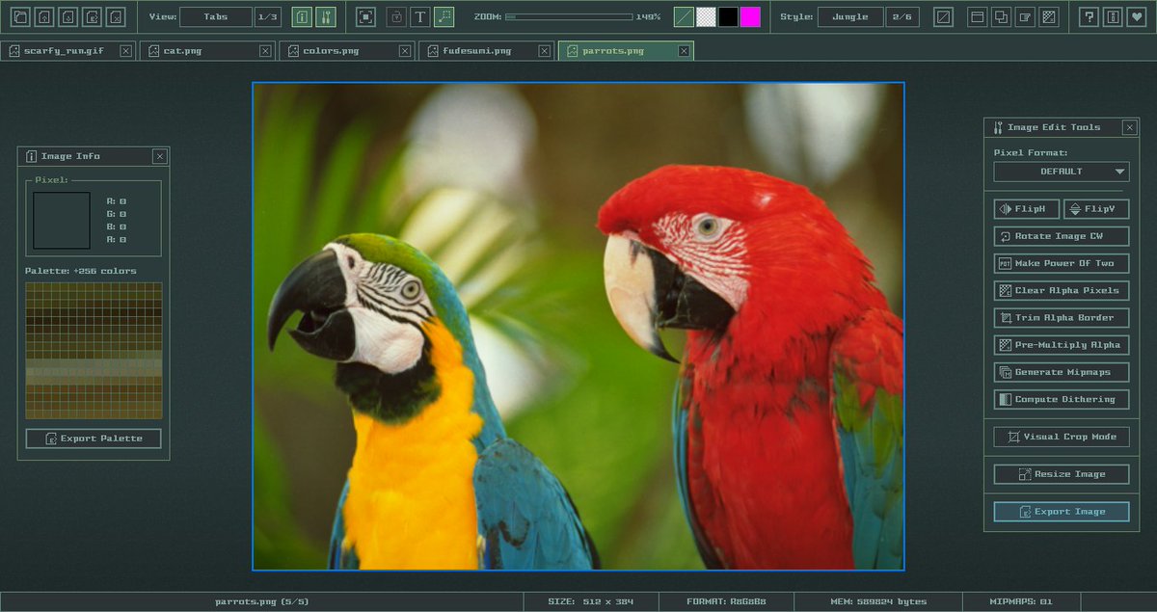Switch to the colors.png tab

point(332,51)
